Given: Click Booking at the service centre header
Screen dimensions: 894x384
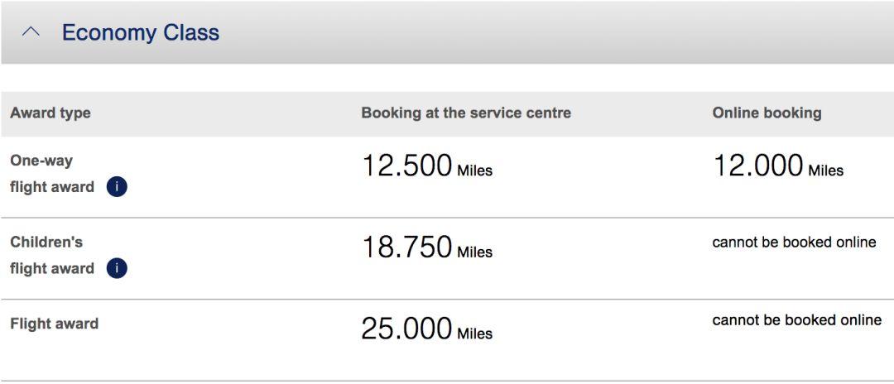Looking at the screenshot, I should 466,113.
